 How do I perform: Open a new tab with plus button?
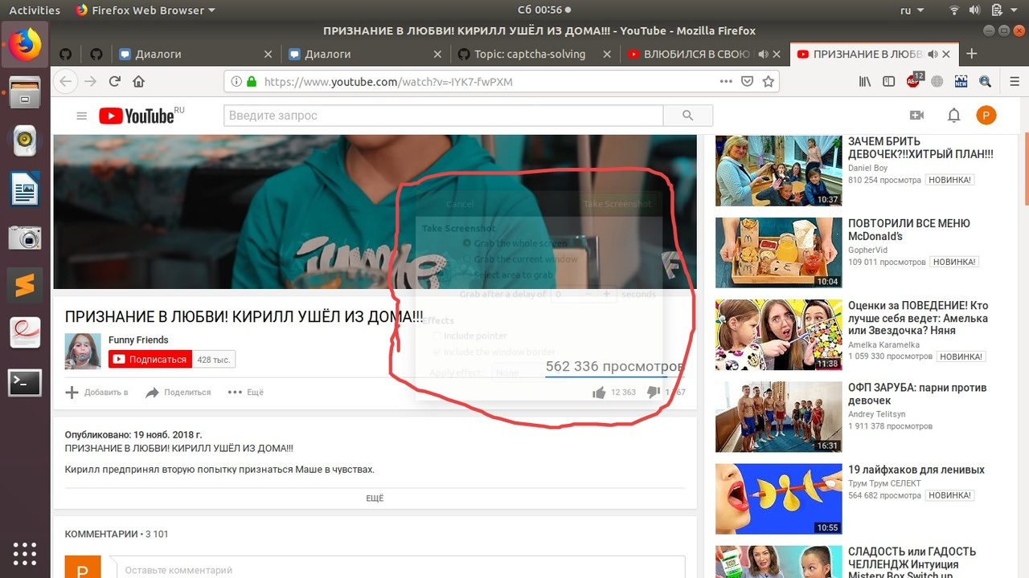point(971,54)
